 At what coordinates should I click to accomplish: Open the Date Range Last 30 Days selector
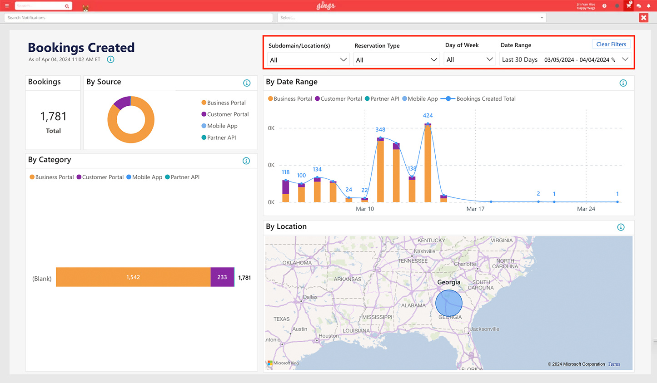pyautogui.click(x=565, y=59)
